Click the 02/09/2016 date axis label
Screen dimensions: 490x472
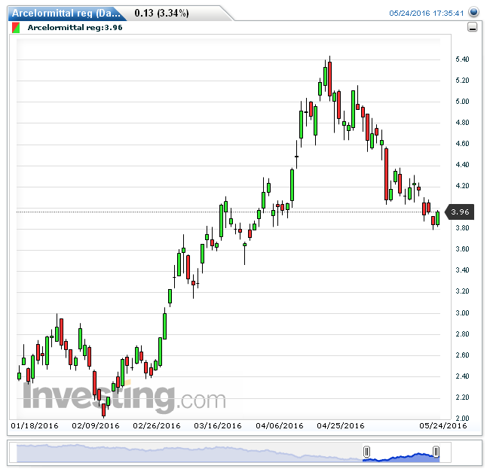coord(96,426)
